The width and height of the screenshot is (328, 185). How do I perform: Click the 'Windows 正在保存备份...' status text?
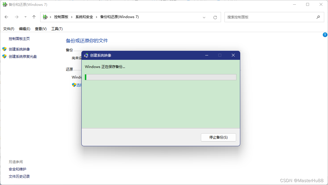(x=105, y=67)
